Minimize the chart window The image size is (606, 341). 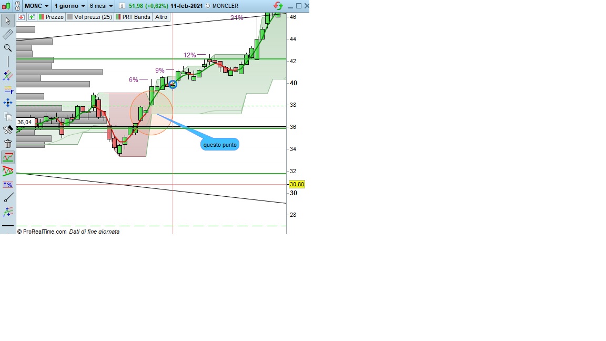click(x=290, y=6)
